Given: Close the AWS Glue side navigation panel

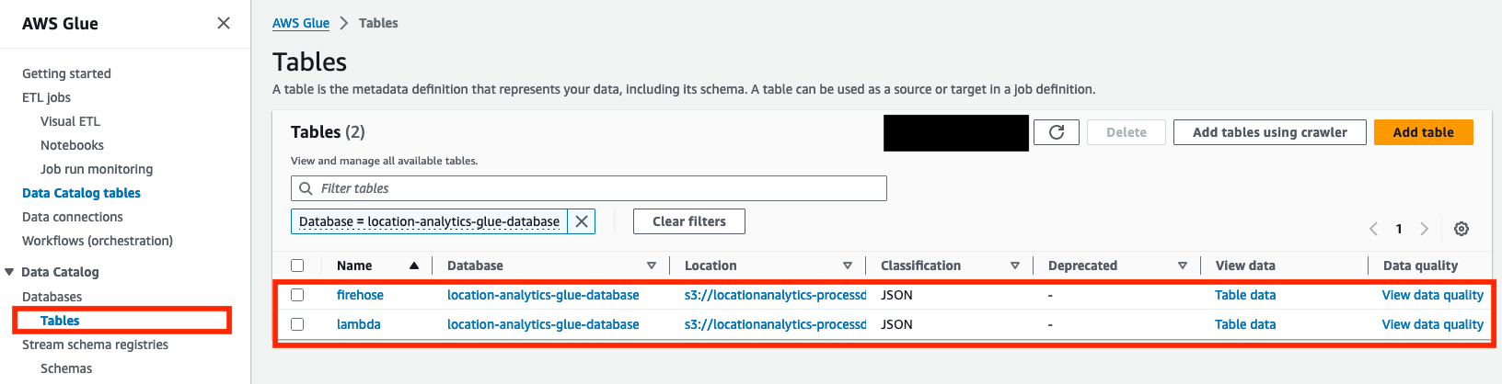Looking at the screenshot, I should (x=224, y=23).
